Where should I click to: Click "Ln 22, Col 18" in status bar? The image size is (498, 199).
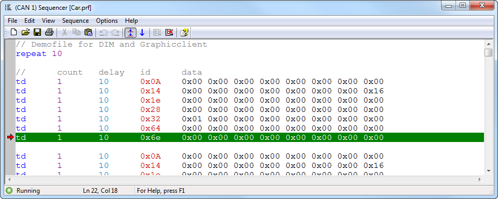pyautogui.click(x=100, y=191)
